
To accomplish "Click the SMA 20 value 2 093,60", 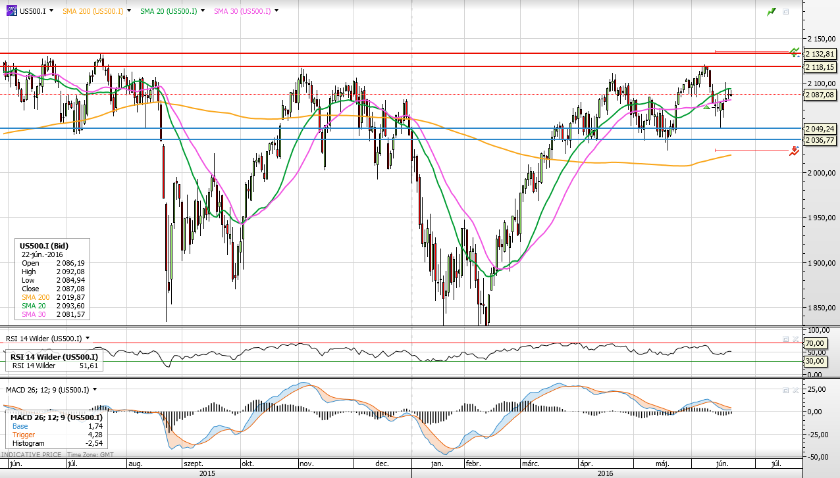I will pos(71,306).
